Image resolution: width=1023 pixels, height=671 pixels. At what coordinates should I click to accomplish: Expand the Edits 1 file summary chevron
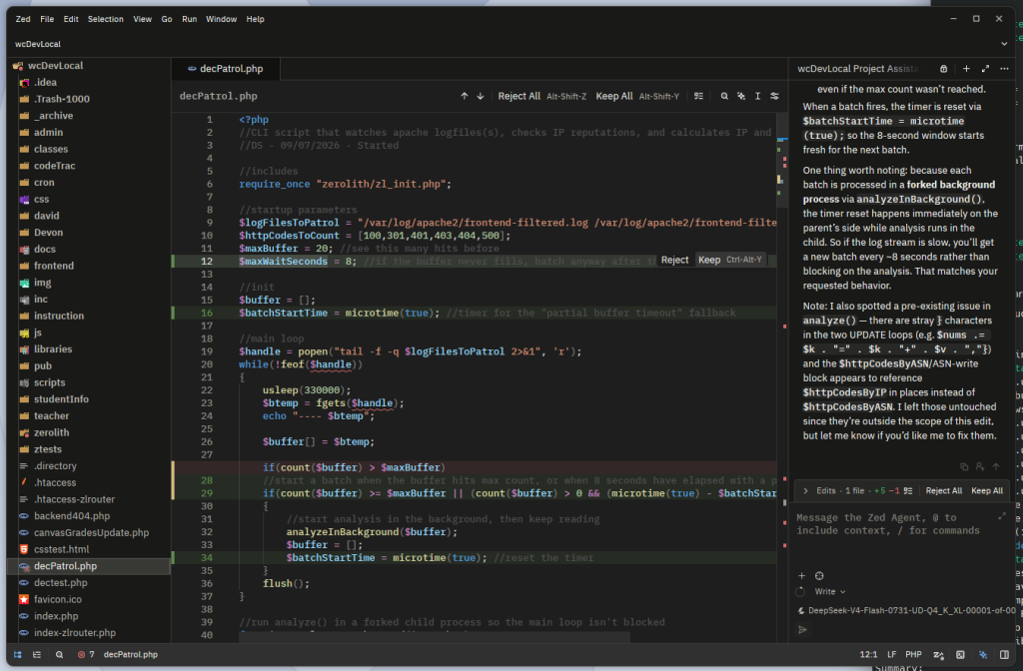(806, 491)
